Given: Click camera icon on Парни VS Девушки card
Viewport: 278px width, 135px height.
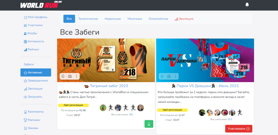Looking at the screenshot, I should 169,76.
